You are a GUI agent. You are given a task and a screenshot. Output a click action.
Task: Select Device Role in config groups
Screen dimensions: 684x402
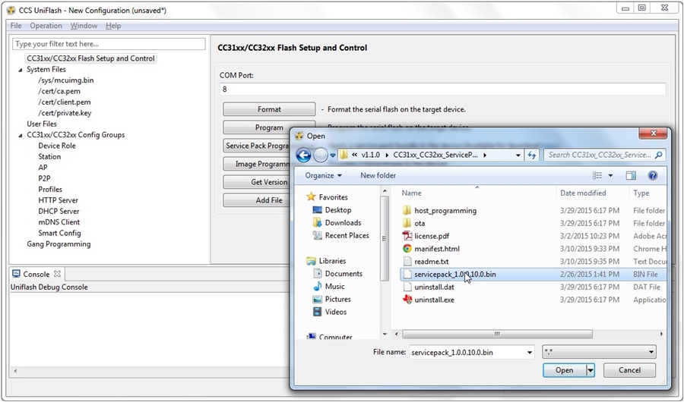click(57, 146)
